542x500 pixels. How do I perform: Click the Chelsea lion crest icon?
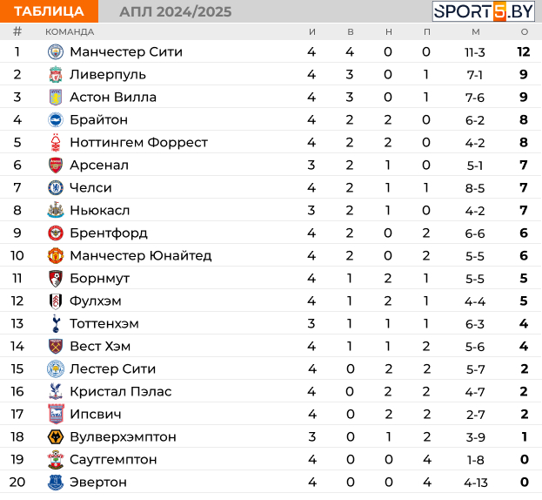point(56,187)
